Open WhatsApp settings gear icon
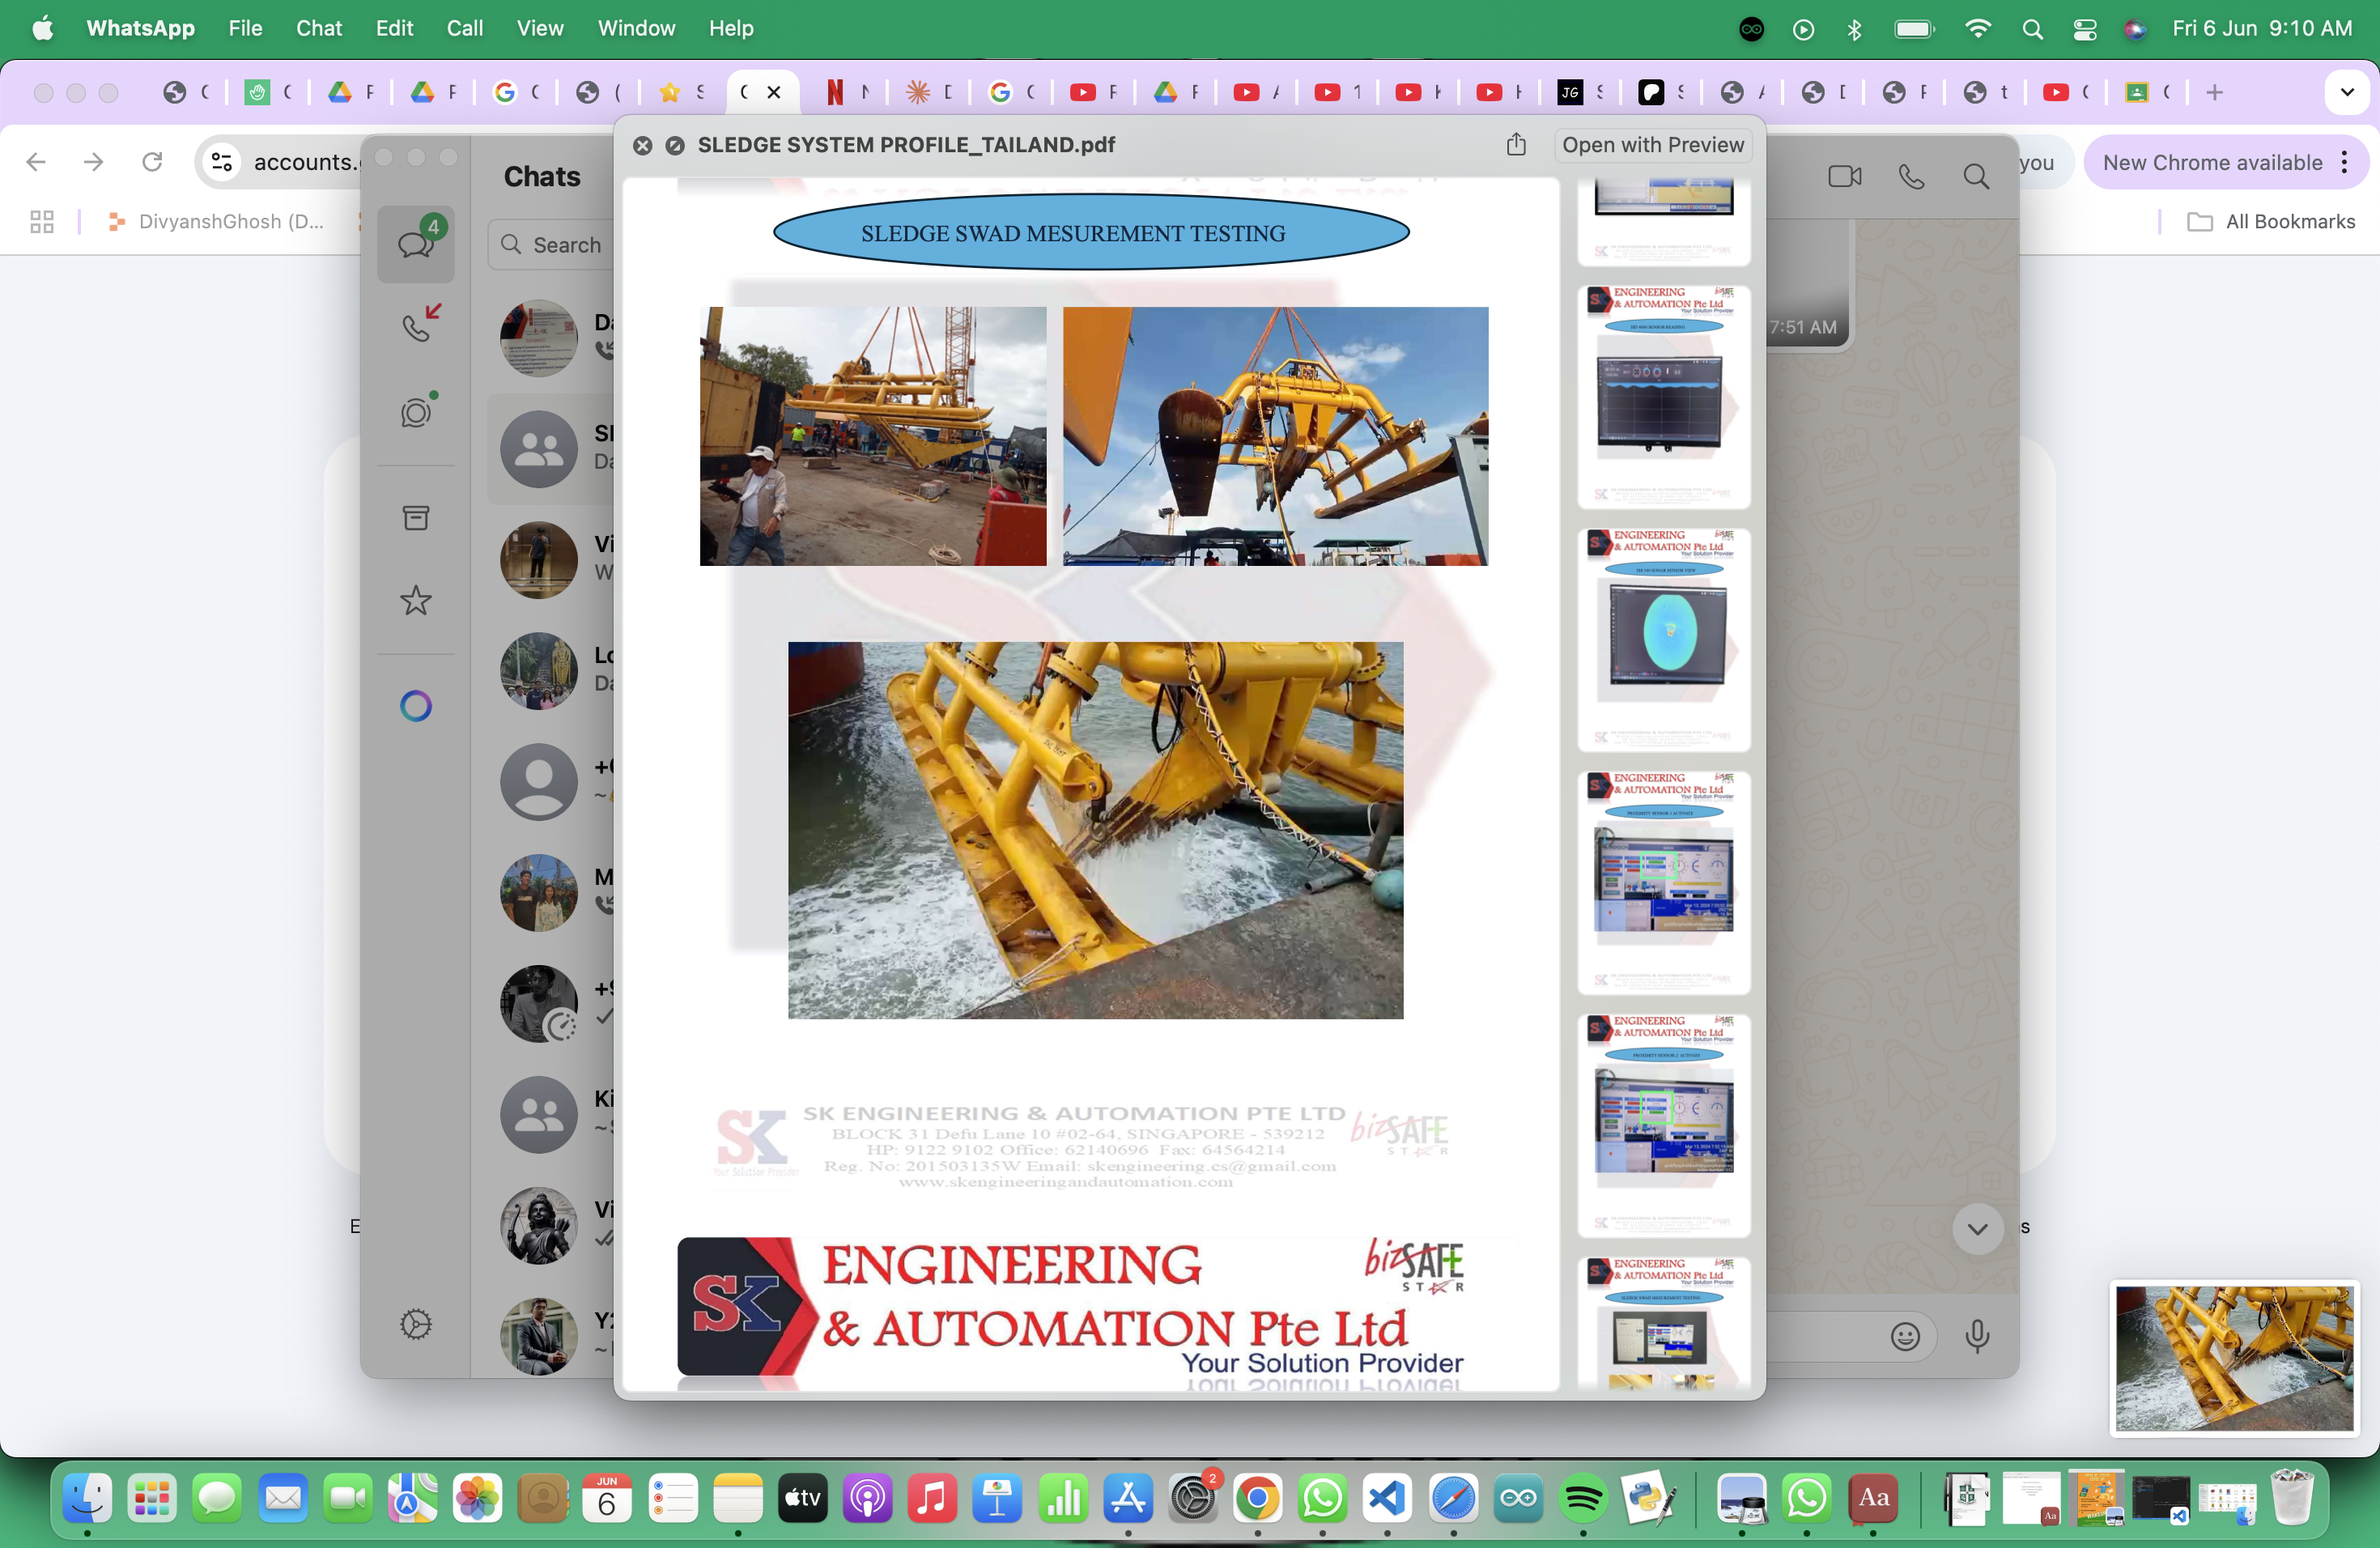 [x=416, y=1324]
